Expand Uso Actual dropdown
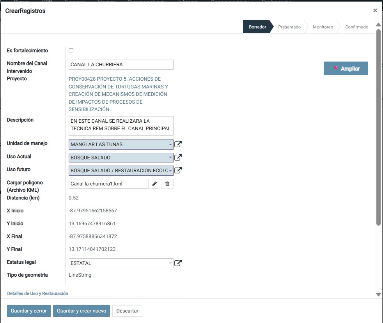 [x=170, y=157]
